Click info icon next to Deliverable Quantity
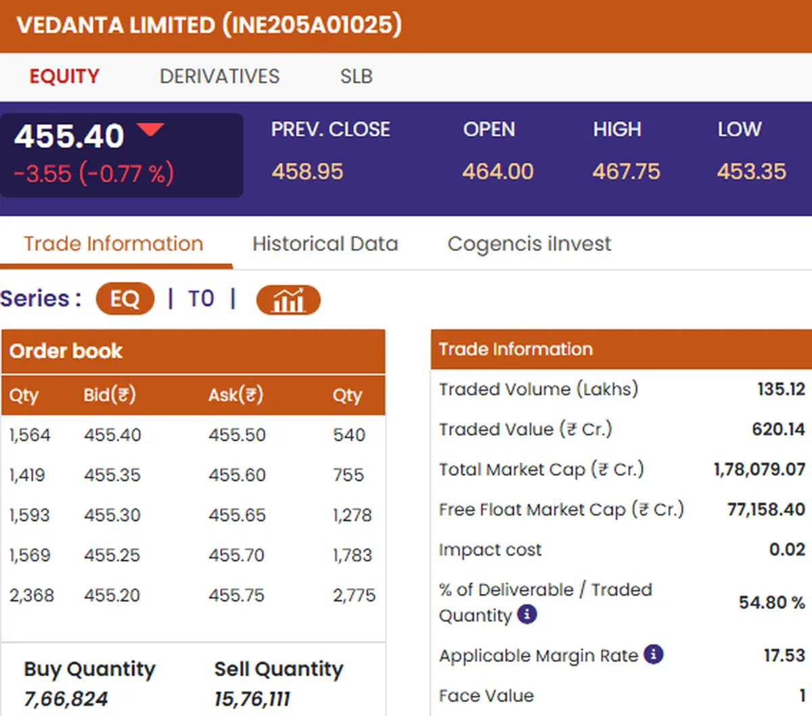 (527, 614)
